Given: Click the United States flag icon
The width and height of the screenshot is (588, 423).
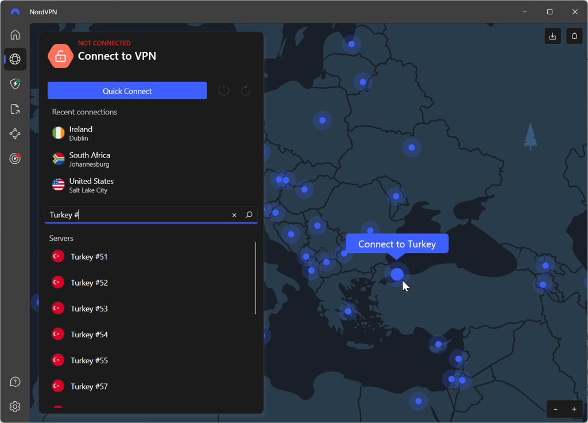Looking at the screenshot, I should [58, 184].
